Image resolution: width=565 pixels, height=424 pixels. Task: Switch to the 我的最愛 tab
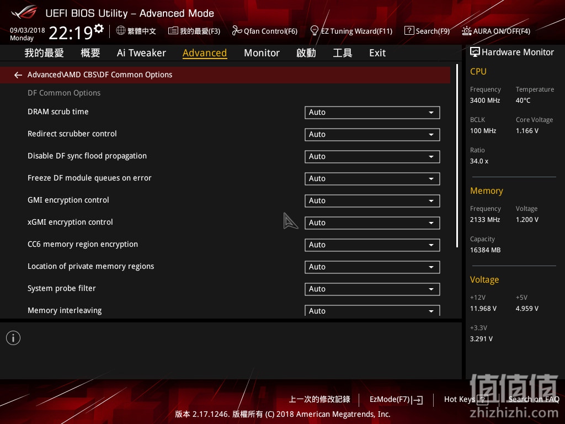click(44, 53)
